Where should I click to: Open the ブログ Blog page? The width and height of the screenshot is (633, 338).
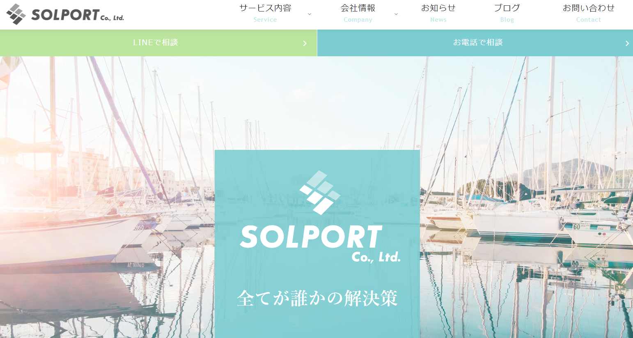(507, 14)
